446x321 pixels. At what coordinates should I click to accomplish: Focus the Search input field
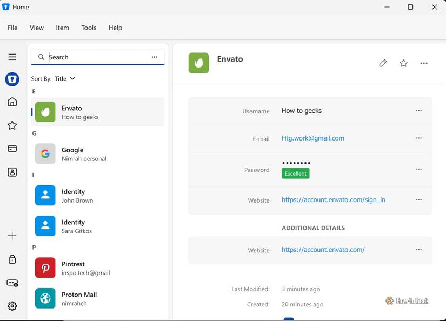coord(97,57)
